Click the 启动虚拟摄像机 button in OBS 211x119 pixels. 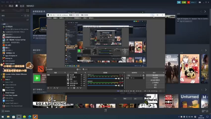155,80
